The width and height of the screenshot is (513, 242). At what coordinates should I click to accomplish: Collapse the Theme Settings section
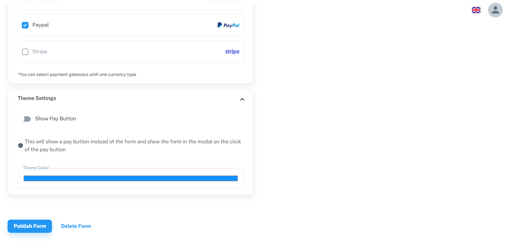click(x=242, y=99)
